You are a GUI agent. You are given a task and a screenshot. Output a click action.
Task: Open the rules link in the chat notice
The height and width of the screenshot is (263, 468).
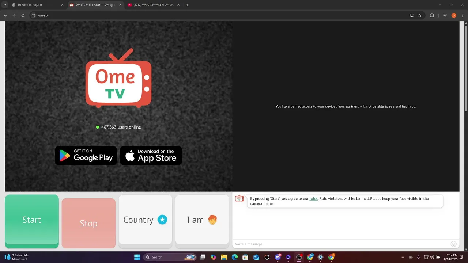point(314,199)
